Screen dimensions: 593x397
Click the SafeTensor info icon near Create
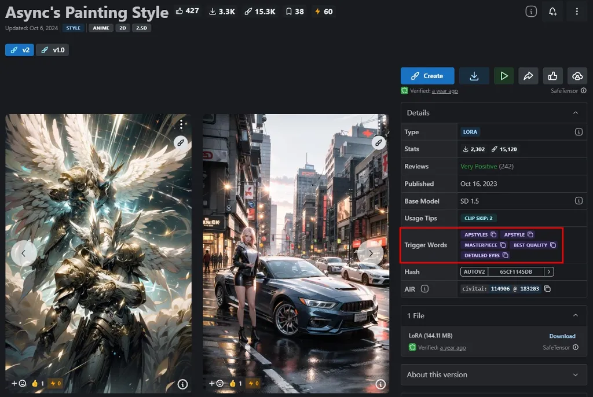click(x=584, y=90)
